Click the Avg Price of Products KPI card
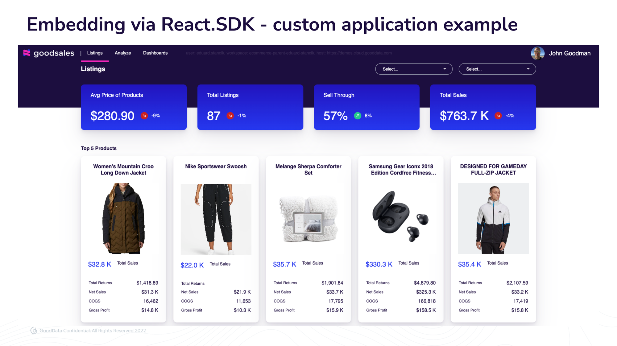The image size is (617, 346). pyautogui.click(x=134, y=107)
